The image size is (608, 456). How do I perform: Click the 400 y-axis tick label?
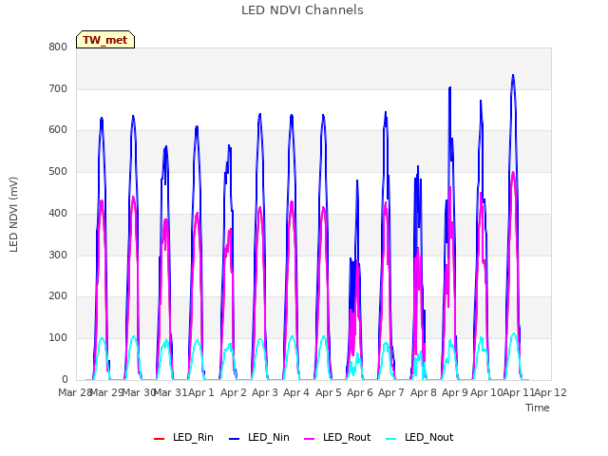coord(58,213)
